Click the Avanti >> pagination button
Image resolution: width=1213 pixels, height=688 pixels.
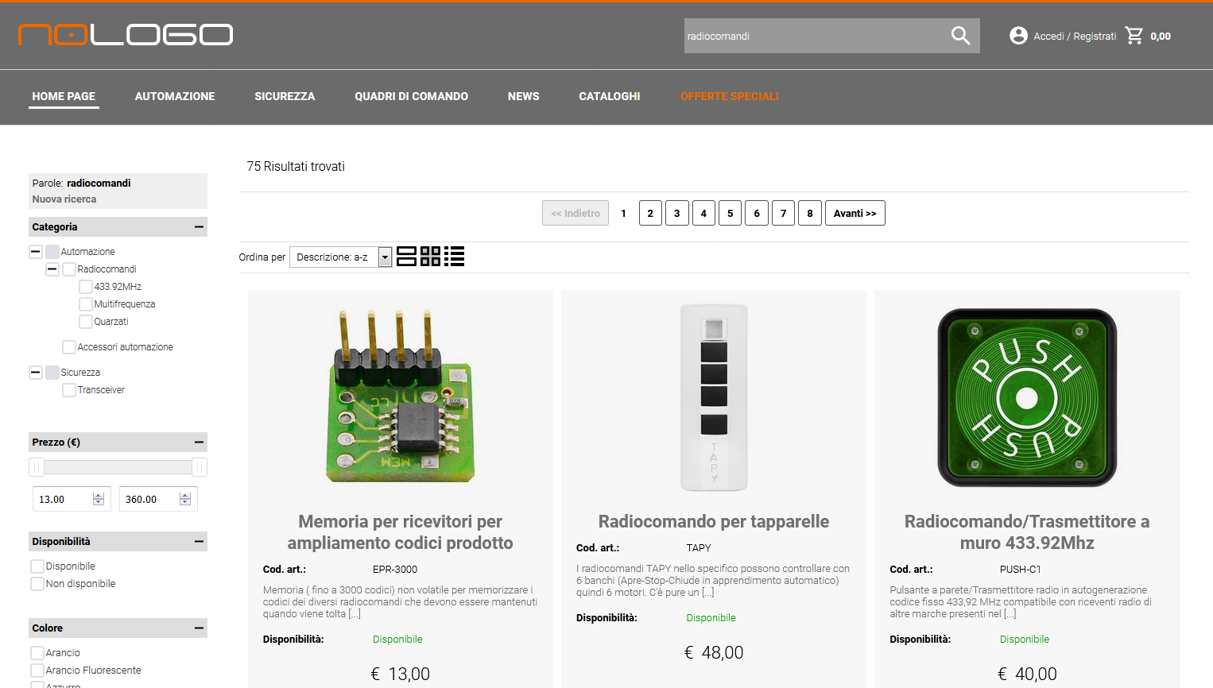(x=855, y=213)
